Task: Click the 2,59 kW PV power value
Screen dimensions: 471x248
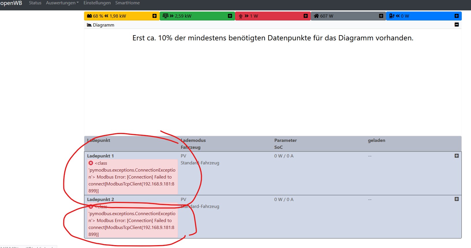Action: tap(183, 16)
